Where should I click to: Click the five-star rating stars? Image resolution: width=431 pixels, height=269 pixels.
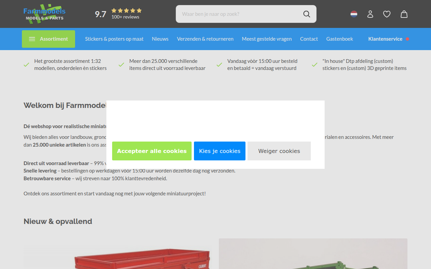click(x=126, y=10)
